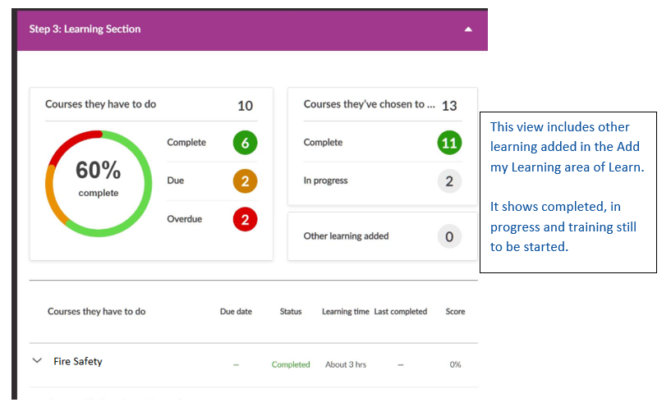
Task: Collapse the Step 3 Learning Section arrow
Action: point(468,30)
